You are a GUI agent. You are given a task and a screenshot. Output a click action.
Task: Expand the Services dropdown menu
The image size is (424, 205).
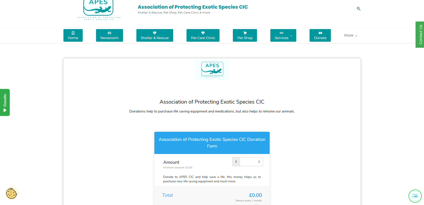[283, 35]
